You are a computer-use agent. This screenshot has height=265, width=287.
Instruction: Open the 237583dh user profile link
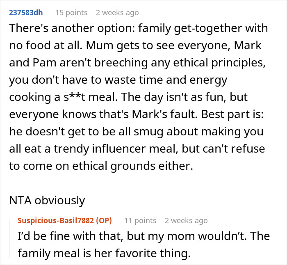pyautogui.click(x=25, y=13)
